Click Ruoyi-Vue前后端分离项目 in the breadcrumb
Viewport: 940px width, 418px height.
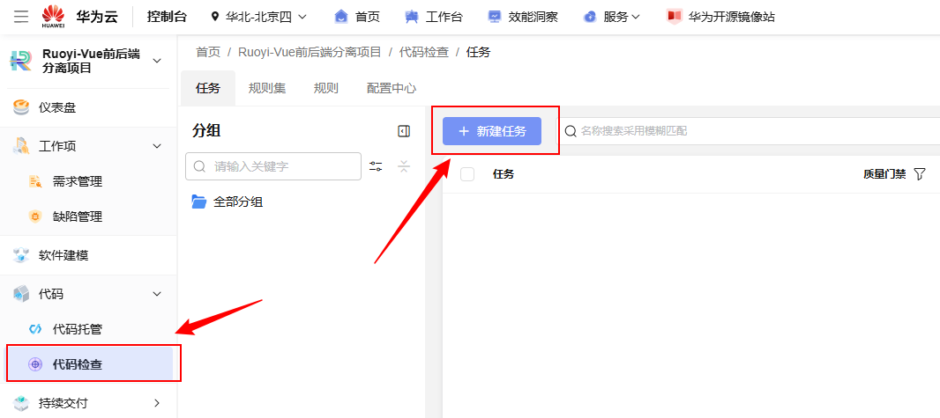pyautogui.click(x=310, y=52)
